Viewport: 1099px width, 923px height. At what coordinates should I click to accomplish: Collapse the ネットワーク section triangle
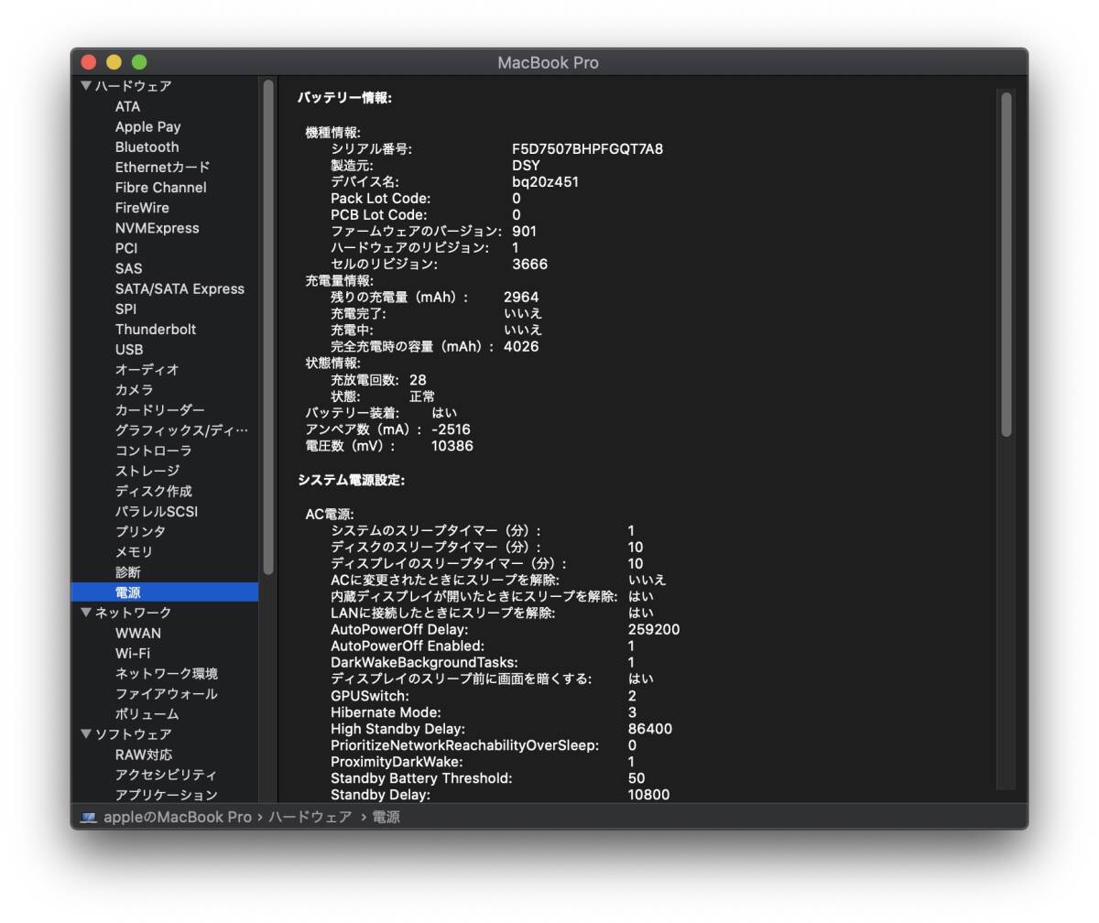click(86, 613)
